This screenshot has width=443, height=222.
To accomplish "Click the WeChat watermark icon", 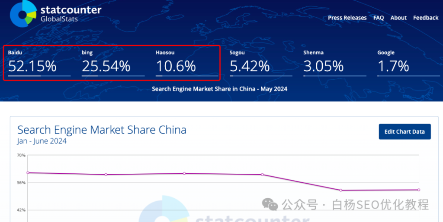I will click(x=270, y=204).
